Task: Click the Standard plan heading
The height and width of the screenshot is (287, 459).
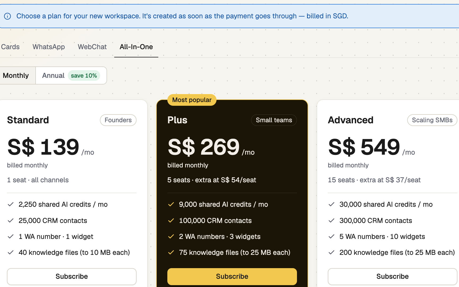Action: pyautogui.click(x=28, y=120)
